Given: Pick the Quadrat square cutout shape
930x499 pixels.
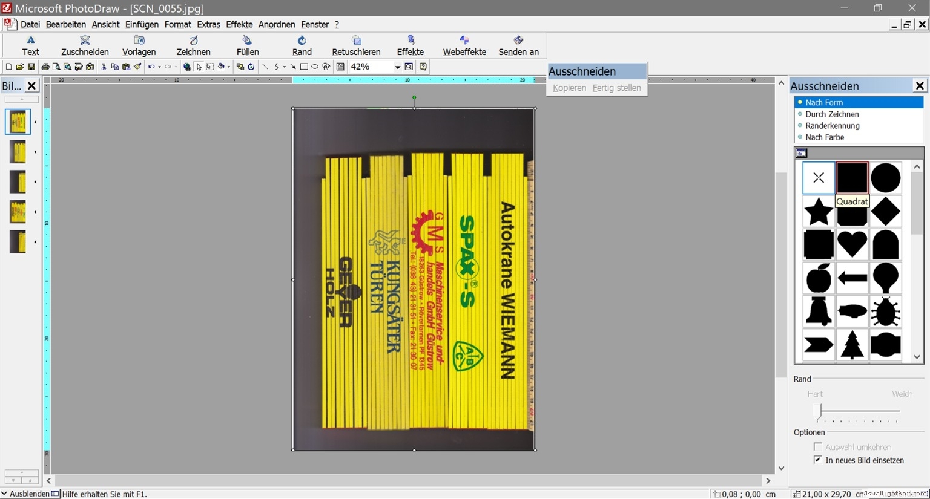Looking at the screenshot, I should click(x=852, y=178).
